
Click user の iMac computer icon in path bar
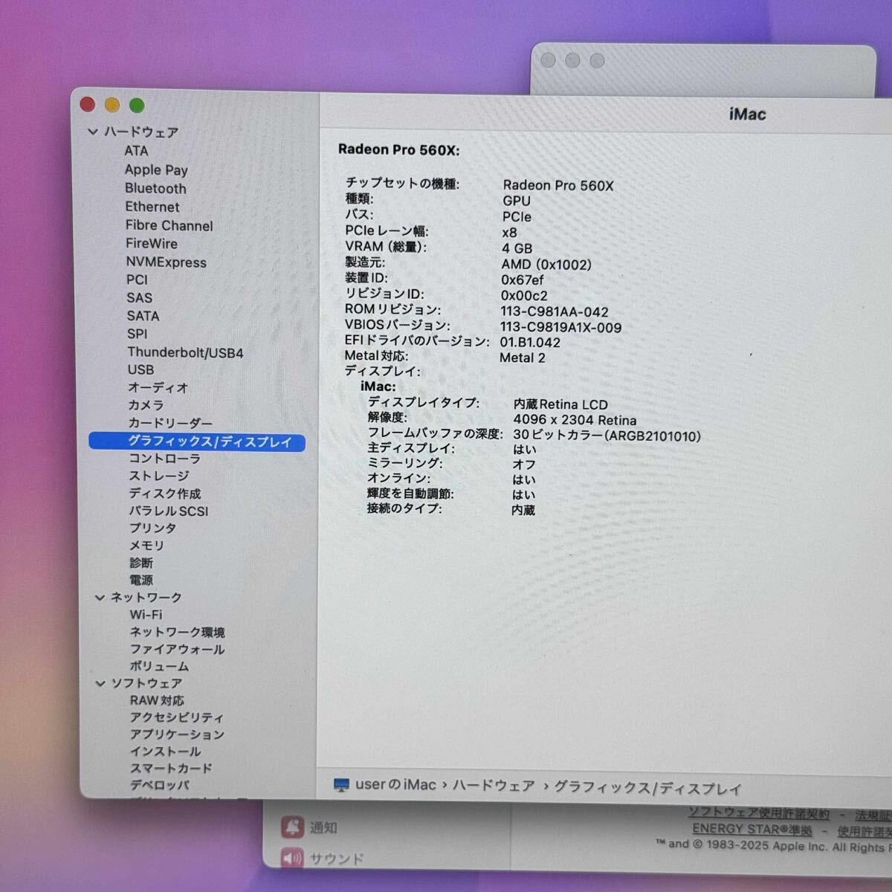coord(342,786)
